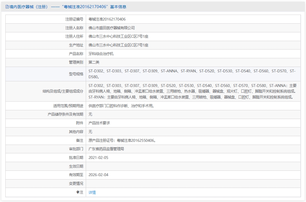Select remark text 原产品注册证号：粤械注准20162550406
Screen dimensions: 306x202
[122, 140]
